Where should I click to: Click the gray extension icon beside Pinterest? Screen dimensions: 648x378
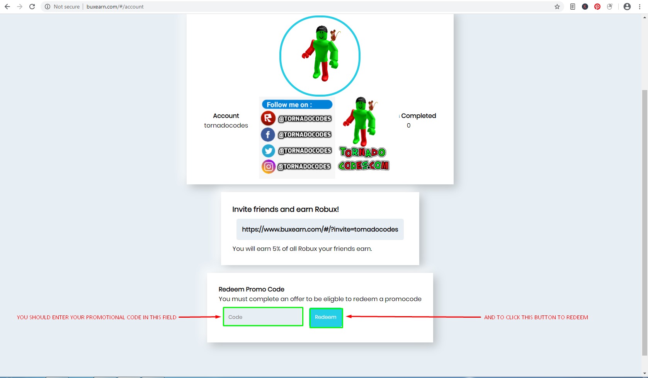pyautogui.click(x=610, y=7)
